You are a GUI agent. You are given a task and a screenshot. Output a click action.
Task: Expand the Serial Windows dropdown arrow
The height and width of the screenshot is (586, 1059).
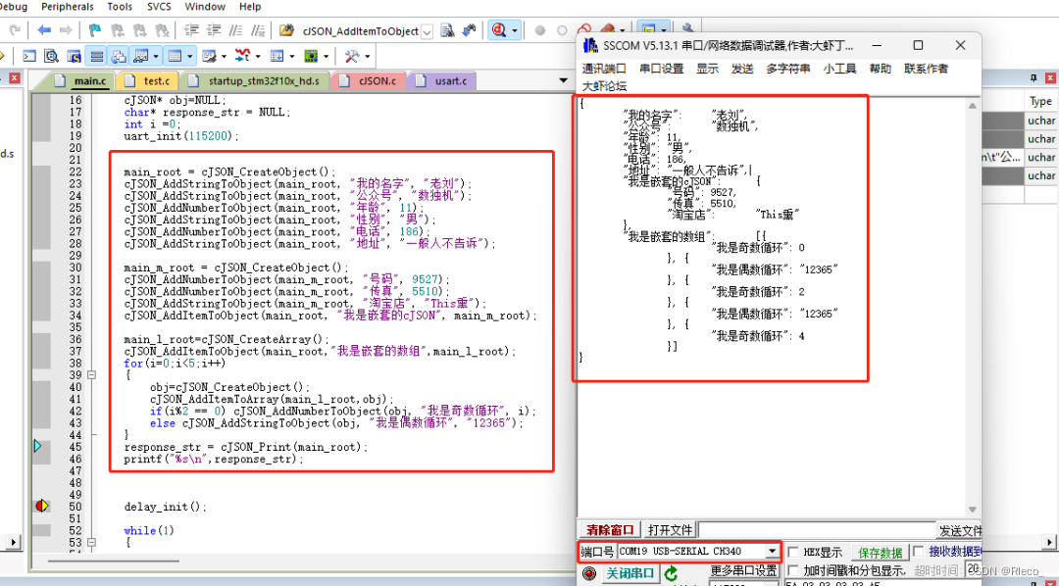point(224,57)
